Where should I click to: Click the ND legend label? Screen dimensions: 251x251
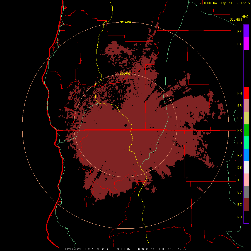(239, 217)
